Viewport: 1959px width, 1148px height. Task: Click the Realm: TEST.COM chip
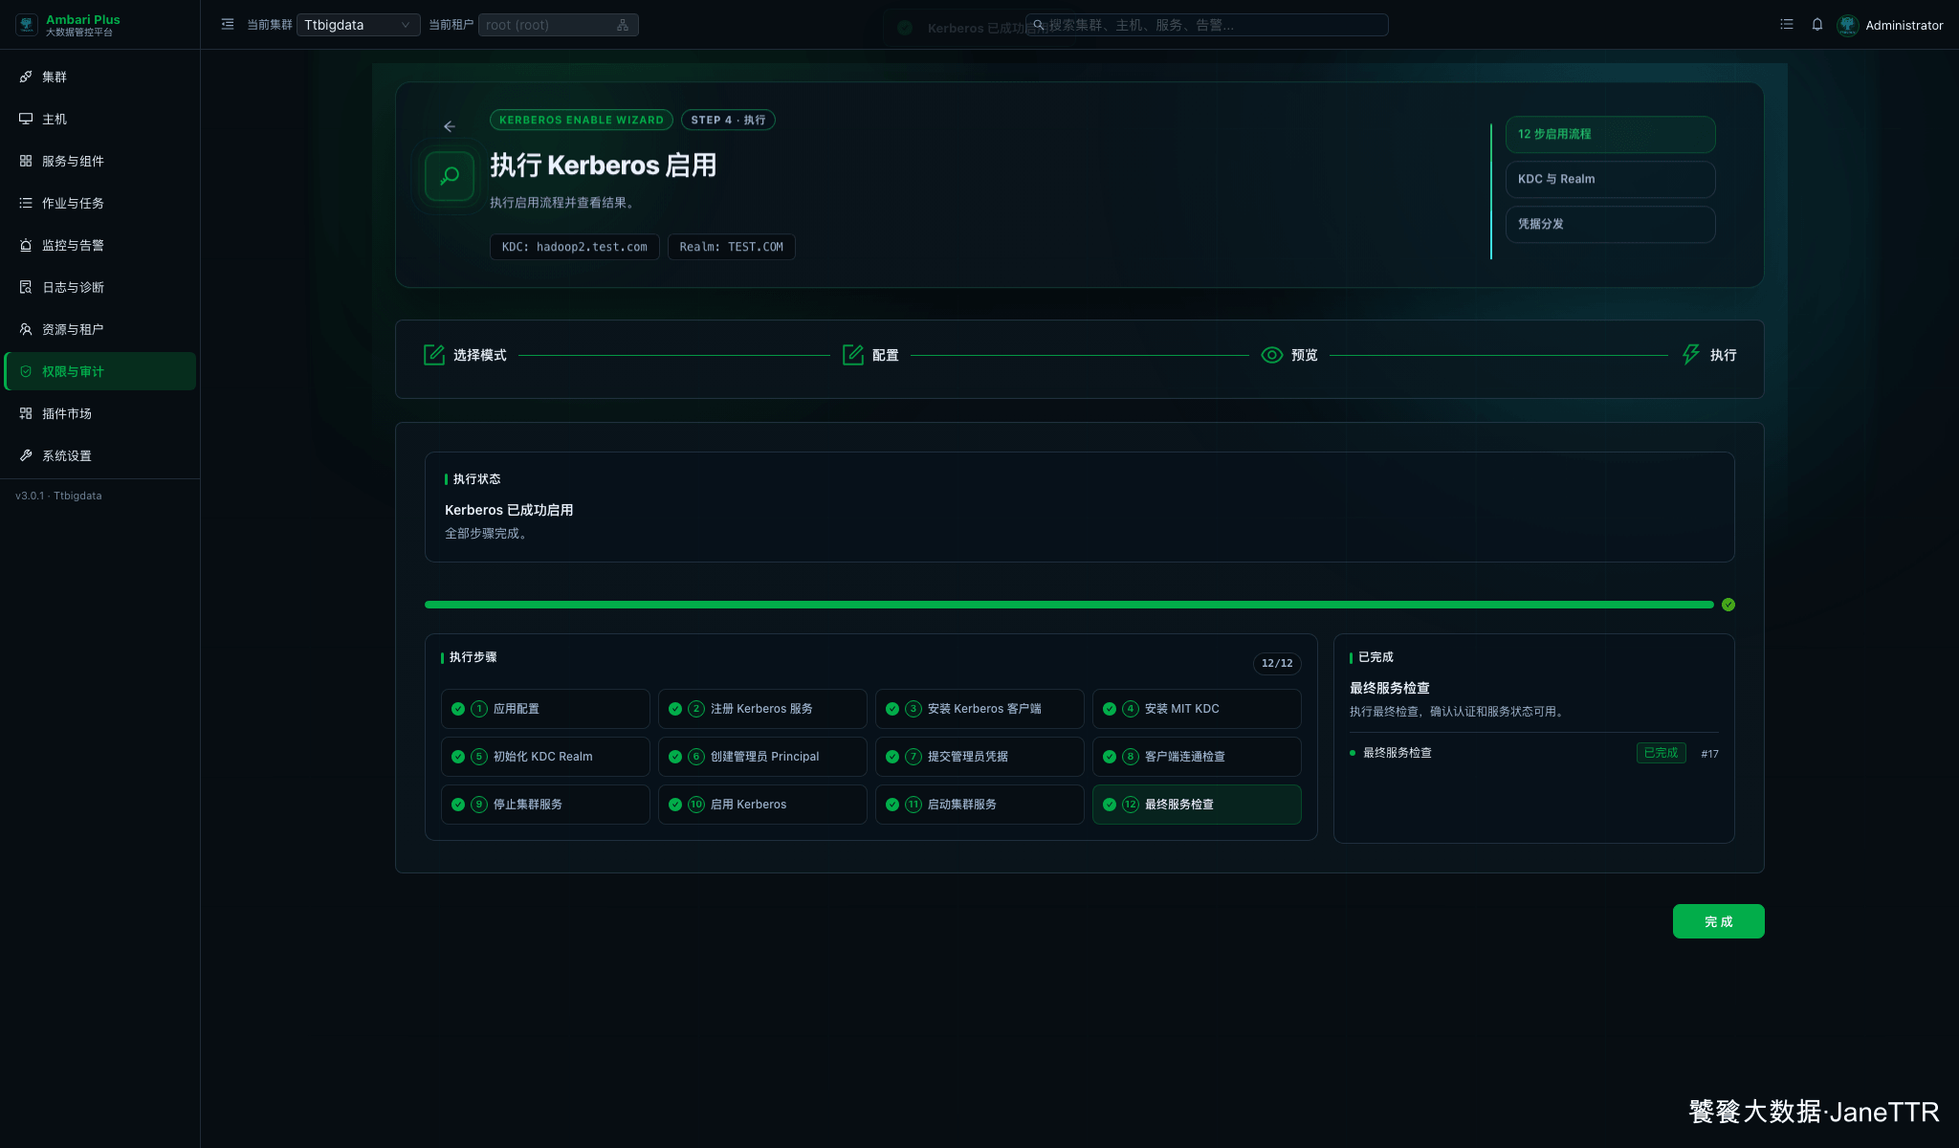coord(732,247)
